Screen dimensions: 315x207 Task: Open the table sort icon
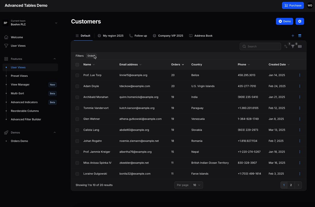[x=286, y=46]
